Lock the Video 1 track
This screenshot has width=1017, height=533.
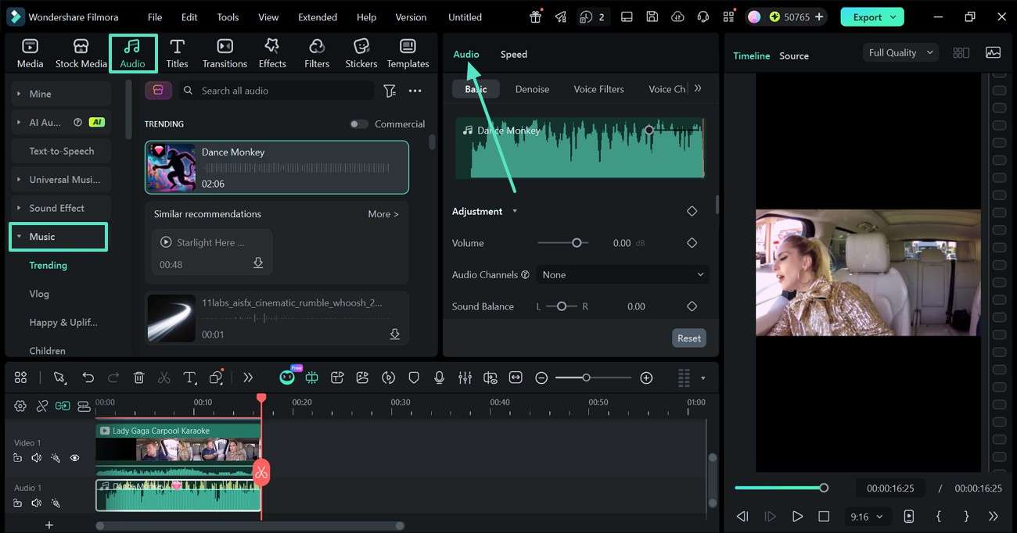click(x=17, y=458)
